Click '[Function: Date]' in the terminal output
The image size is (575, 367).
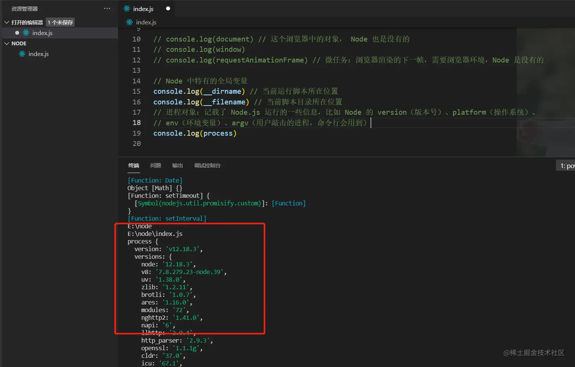pyautogui.click(x=155, y=180)
